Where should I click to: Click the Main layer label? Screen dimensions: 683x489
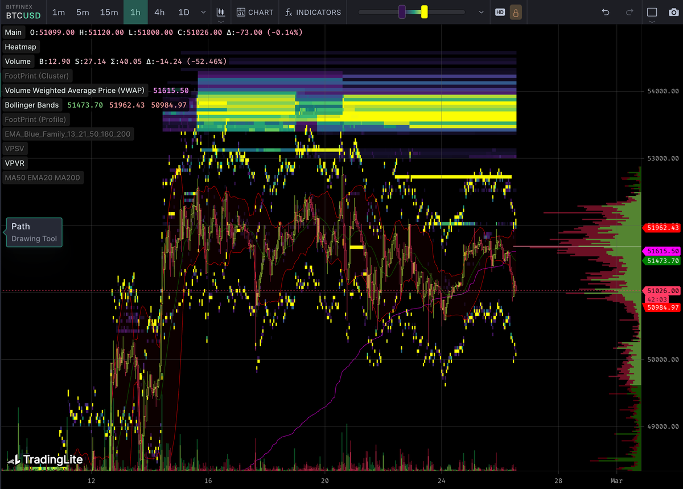coord(13,32)
